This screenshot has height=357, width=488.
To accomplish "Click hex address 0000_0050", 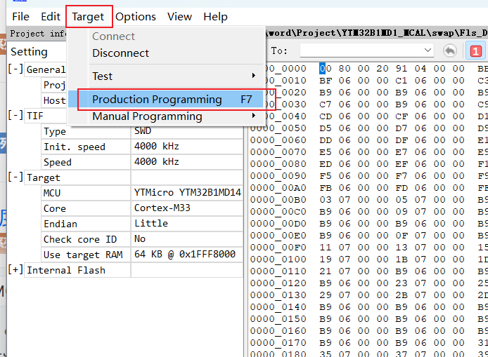I will pos(278,128).
